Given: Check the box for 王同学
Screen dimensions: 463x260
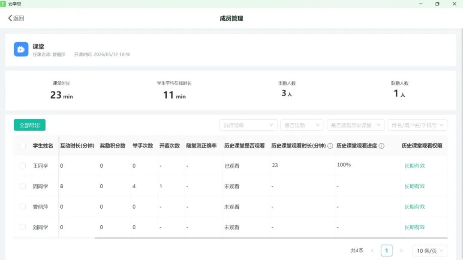Looking at the screenshot, I should 23,165.
